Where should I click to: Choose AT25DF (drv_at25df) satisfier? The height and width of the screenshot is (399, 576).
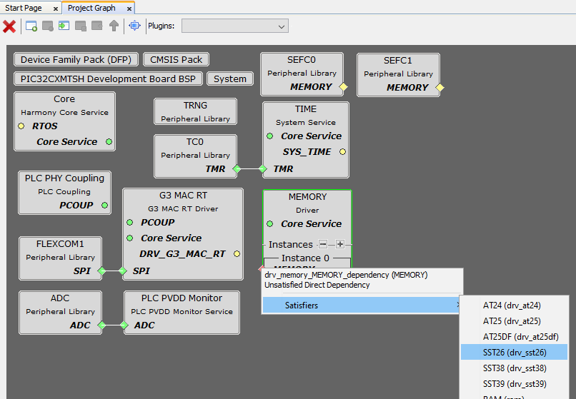[514, 337]
